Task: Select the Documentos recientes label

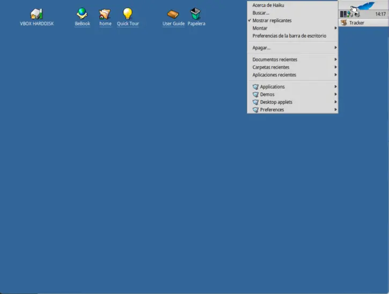Action: (275, 60)
